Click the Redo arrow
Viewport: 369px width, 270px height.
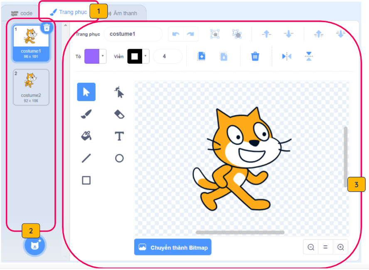[190, 34]
